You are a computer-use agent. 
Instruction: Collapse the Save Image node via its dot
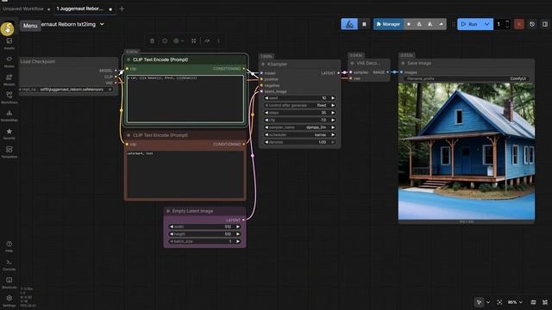403,63
